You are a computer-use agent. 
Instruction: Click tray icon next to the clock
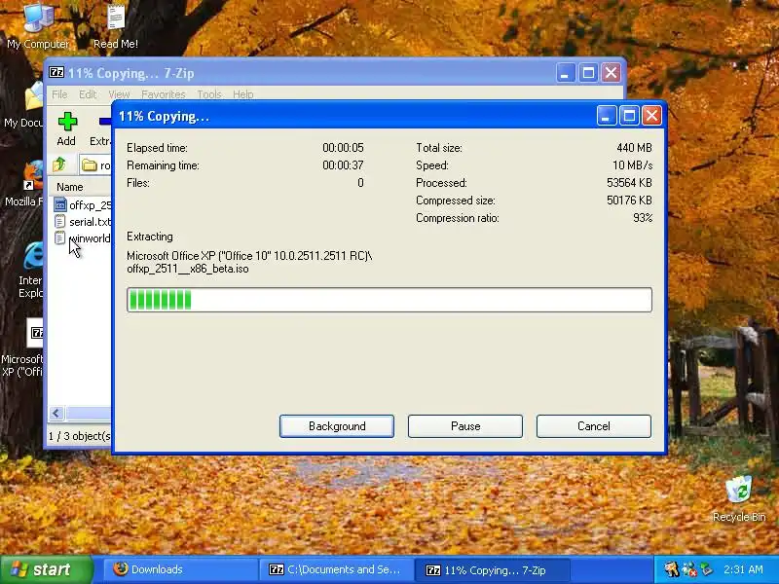707,569
